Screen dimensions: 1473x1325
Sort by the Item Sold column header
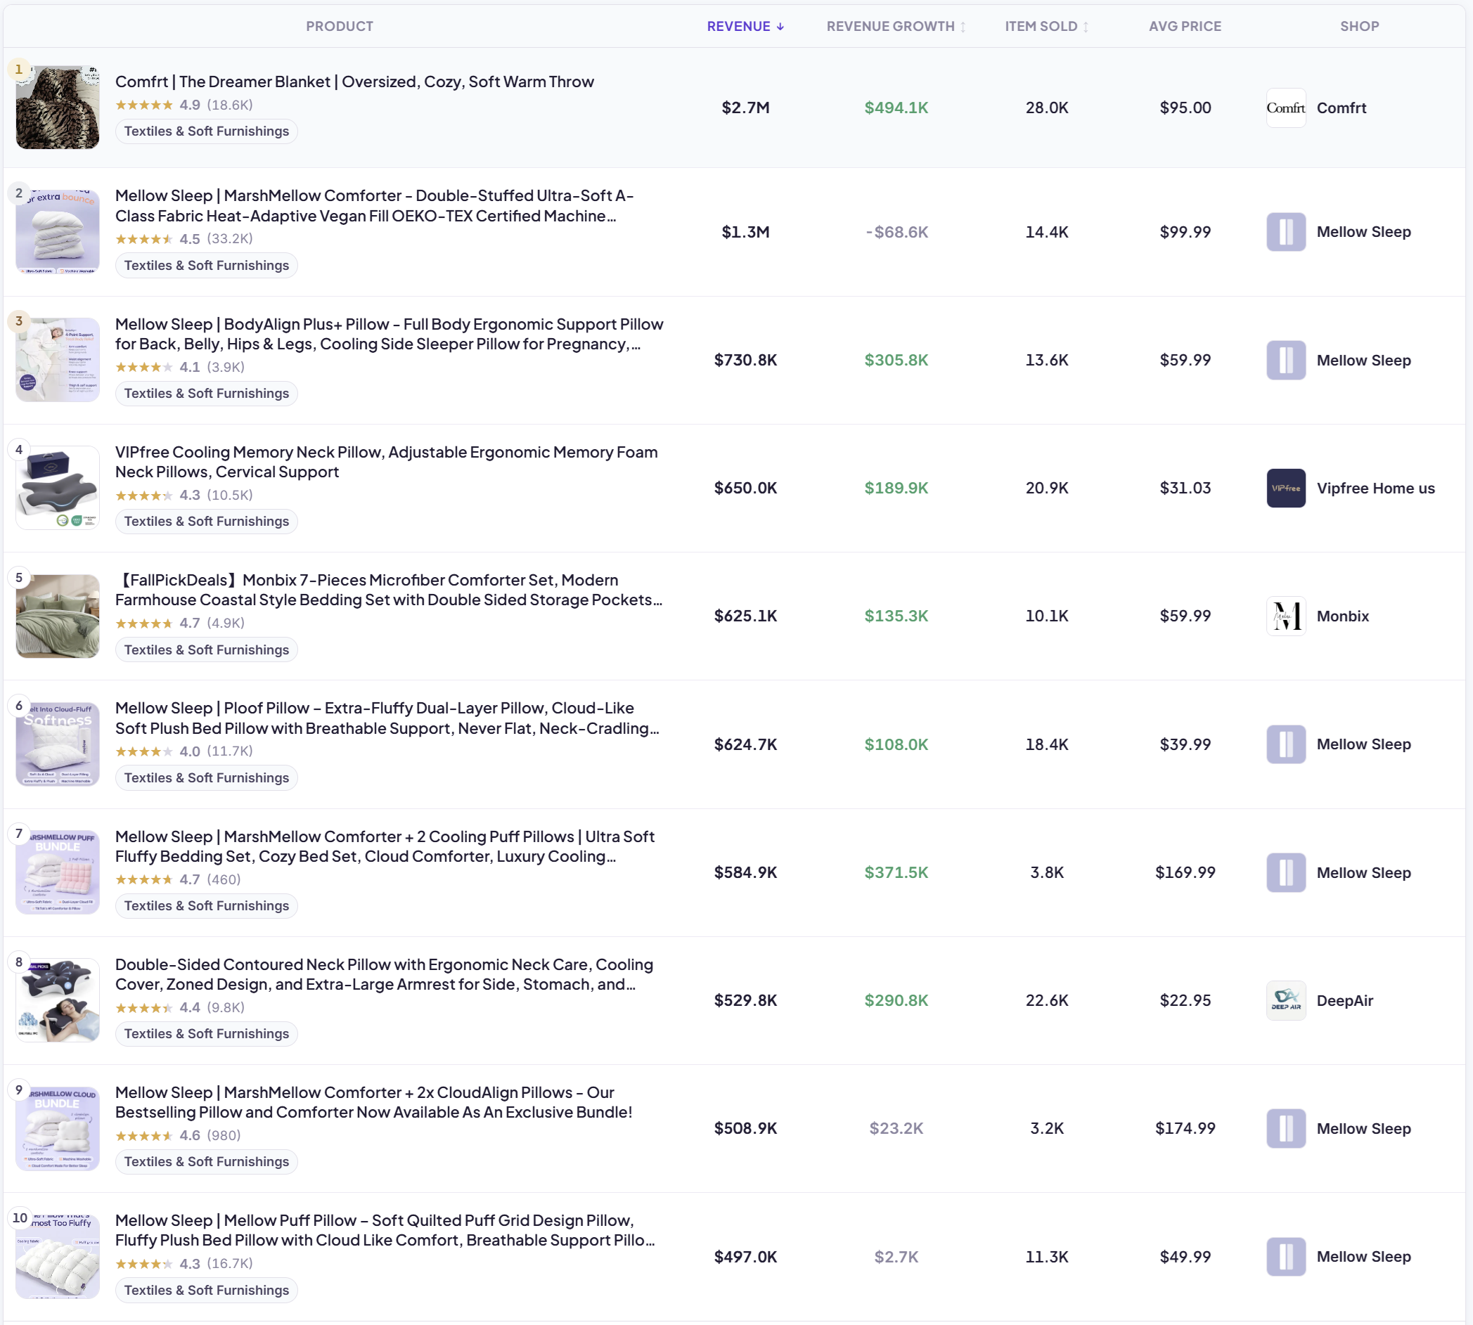pos(1046,26)
